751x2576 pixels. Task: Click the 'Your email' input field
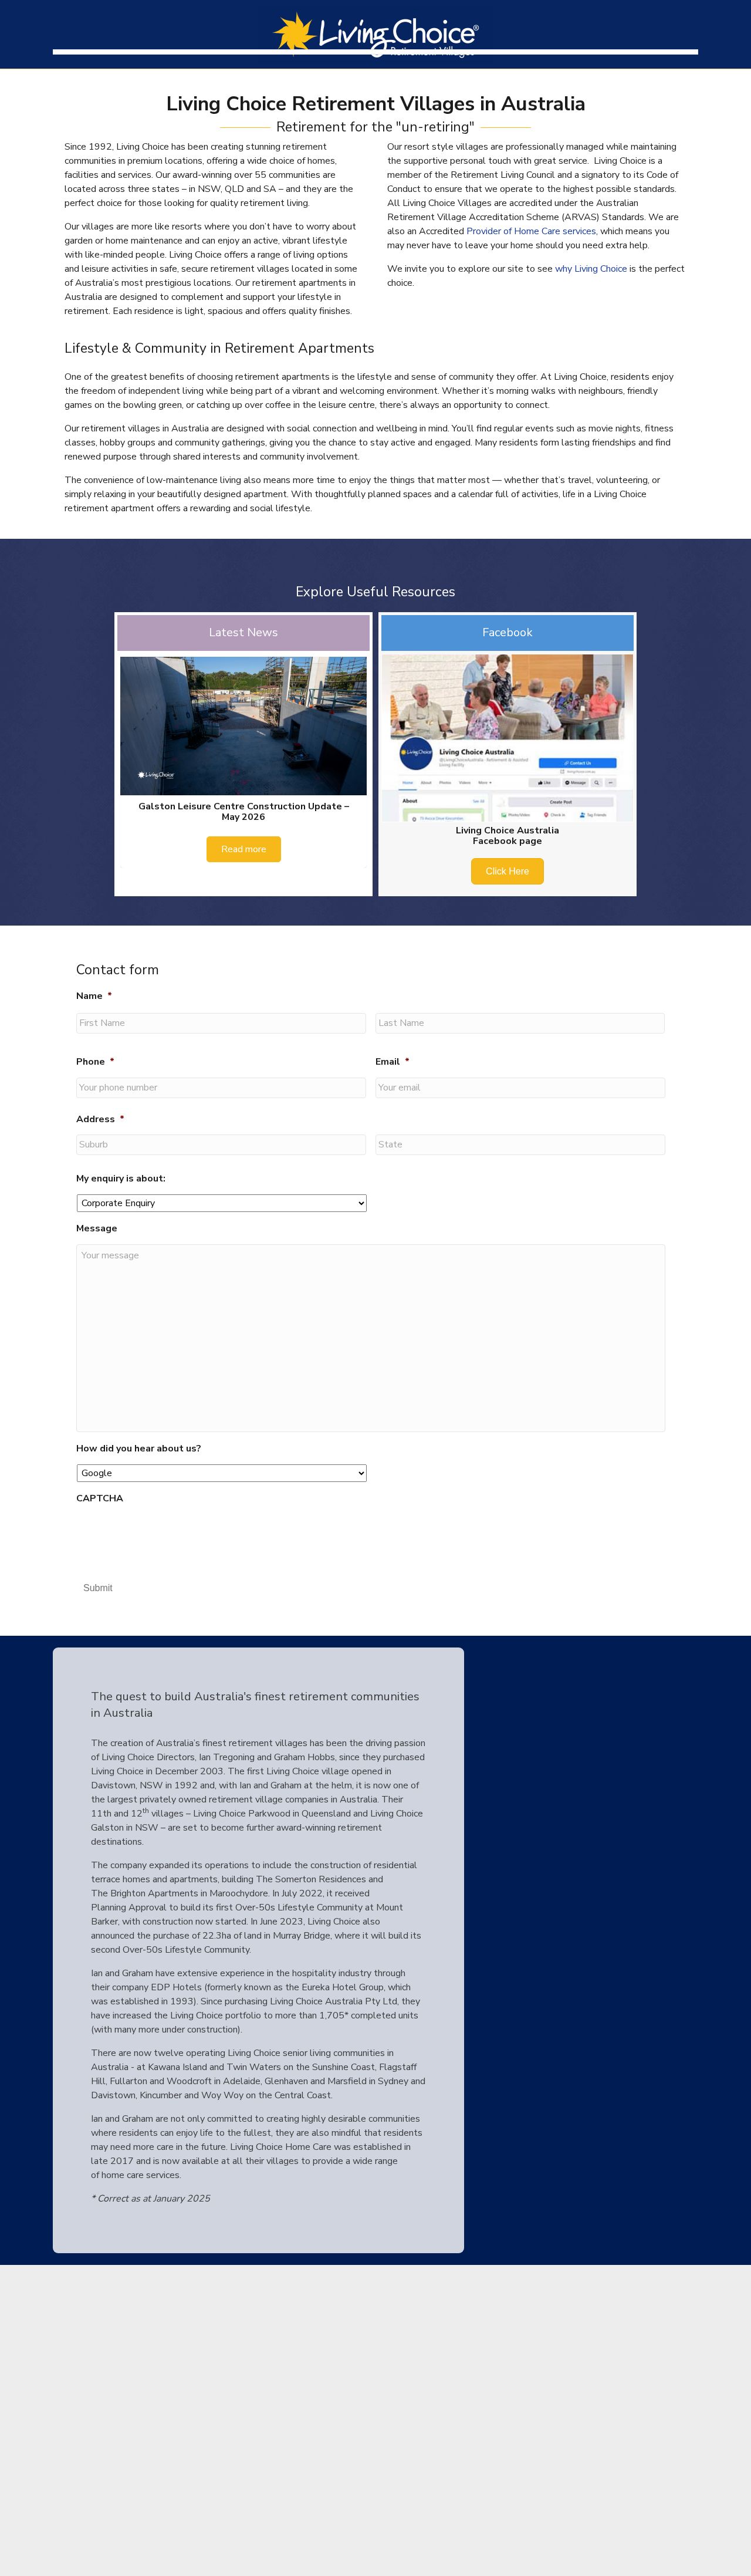(520, 1088)
